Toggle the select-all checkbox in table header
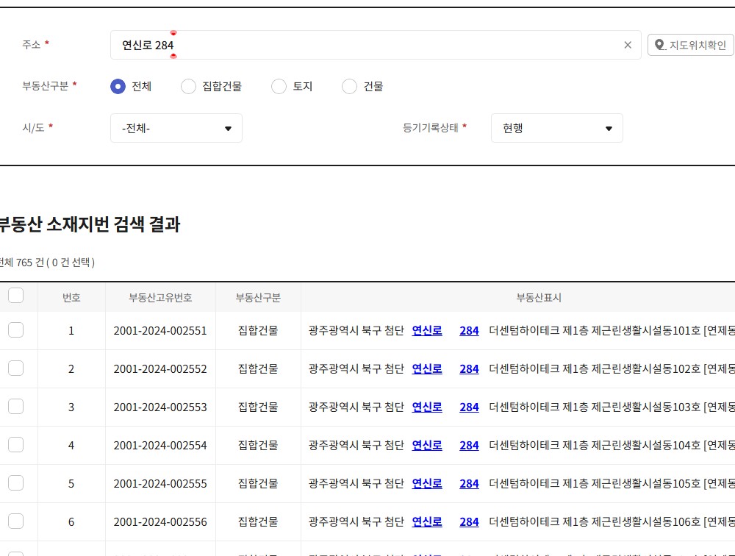 click(15, 296)
